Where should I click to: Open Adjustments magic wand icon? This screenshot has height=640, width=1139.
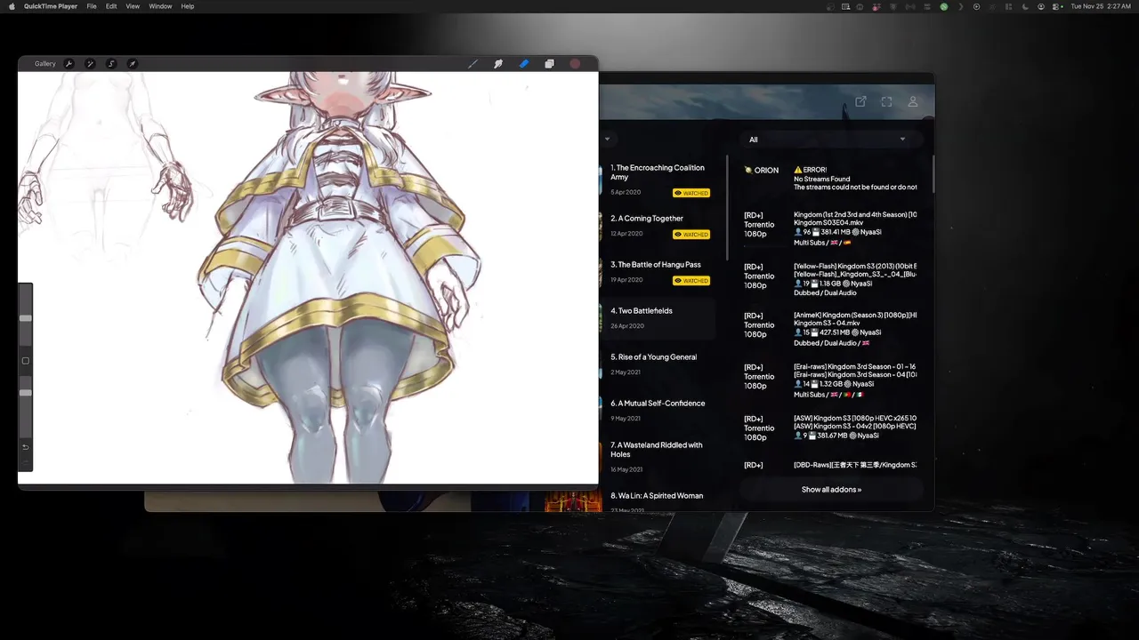coord(90,64)
